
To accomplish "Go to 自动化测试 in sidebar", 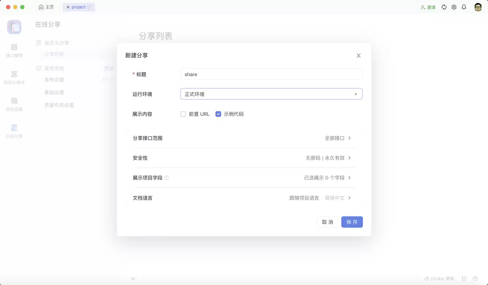I will [x=14, y=78].
